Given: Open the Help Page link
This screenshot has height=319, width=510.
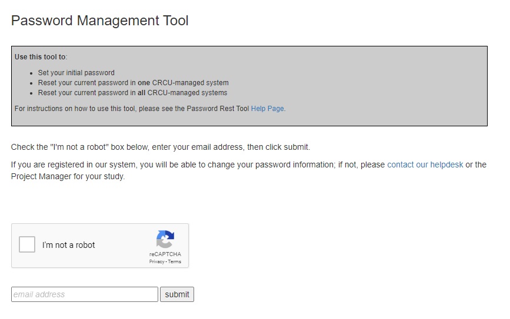Looking at the screenshot, I should (x=268, y=109).
